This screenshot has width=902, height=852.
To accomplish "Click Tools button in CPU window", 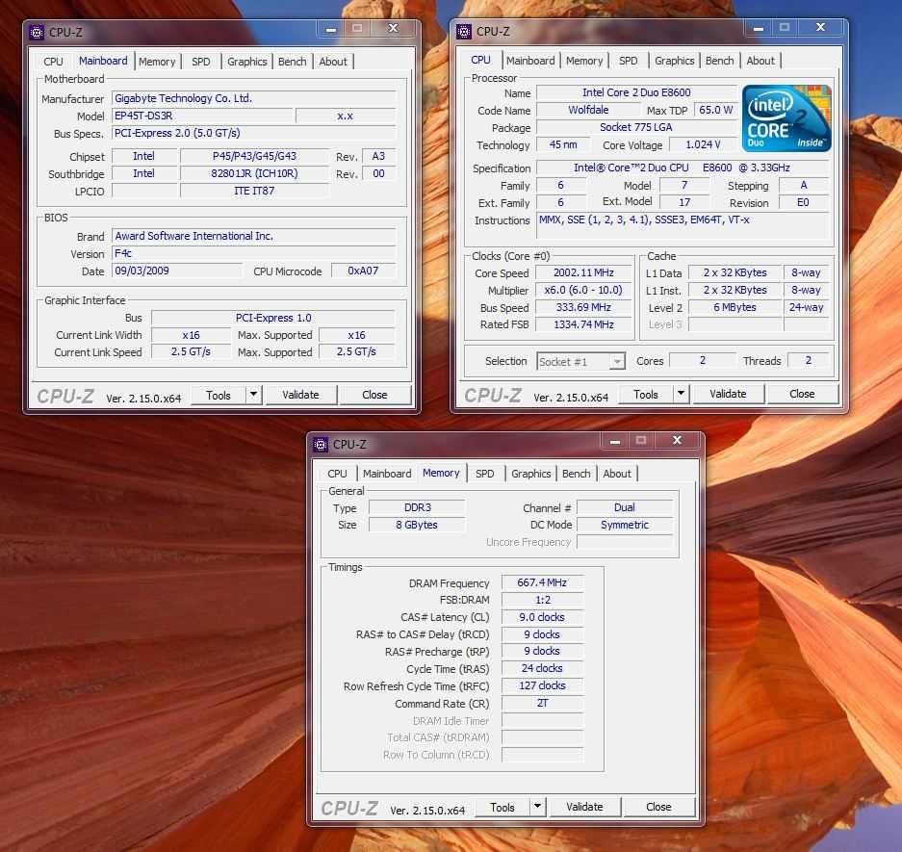I will [646, 394].
